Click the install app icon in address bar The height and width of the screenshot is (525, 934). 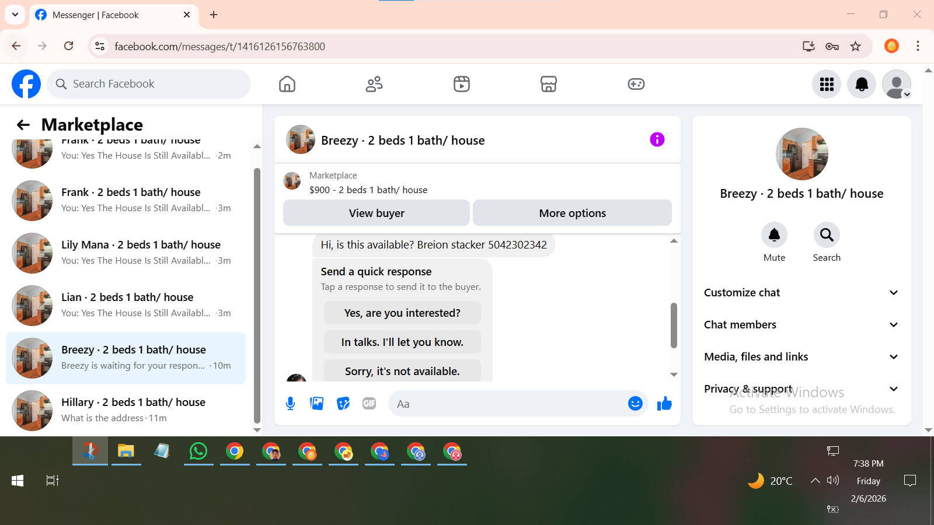click(808, 46)
